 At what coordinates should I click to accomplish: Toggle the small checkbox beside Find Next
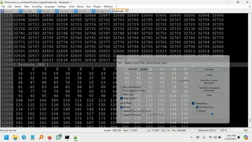pyautogui.click(x=225, y=69)
